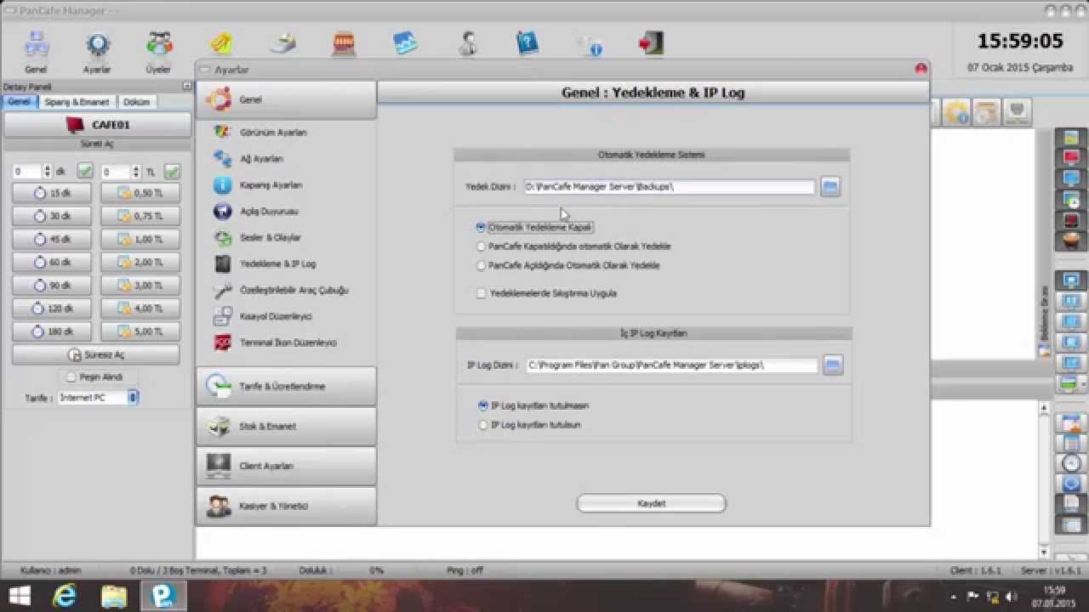Switch to Sipariş & Emanet tab

pos(77,102)
